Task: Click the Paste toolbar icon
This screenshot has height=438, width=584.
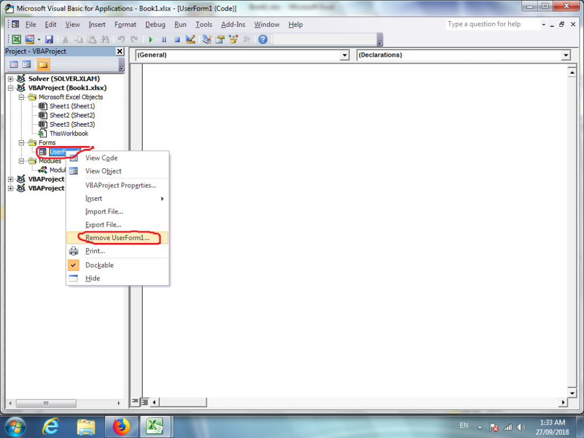Action: 91,39
